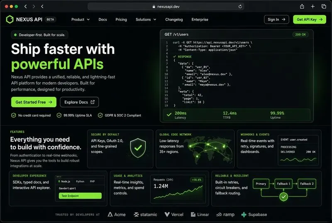This screenshot has width=332, height=223.
Task: Click the Fallback 2 node box
Action: tap(307, 184)
